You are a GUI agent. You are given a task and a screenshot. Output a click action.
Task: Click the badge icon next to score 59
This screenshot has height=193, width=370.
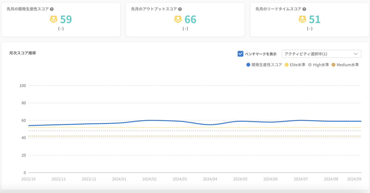(53, 19)
